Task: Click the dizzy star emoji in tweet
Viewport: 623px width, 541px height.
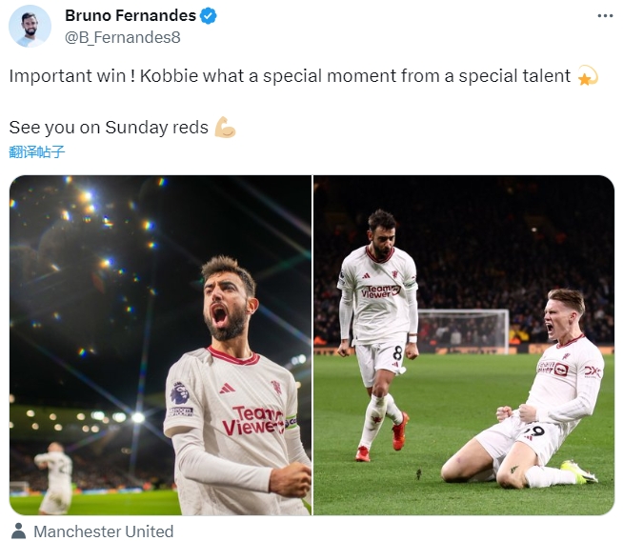Action: pos(587,75)
